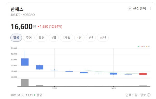
Task: Click the stock name 한패스
Action: click(17, 9)
